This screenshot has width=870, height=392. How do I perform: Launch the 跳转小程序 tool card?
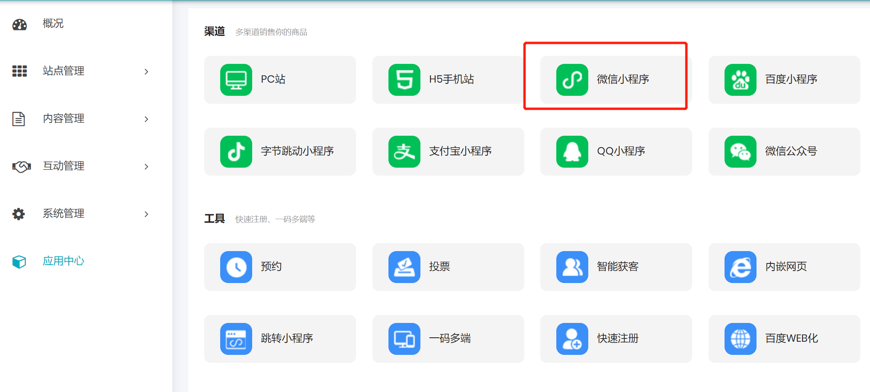click(280, 339)
